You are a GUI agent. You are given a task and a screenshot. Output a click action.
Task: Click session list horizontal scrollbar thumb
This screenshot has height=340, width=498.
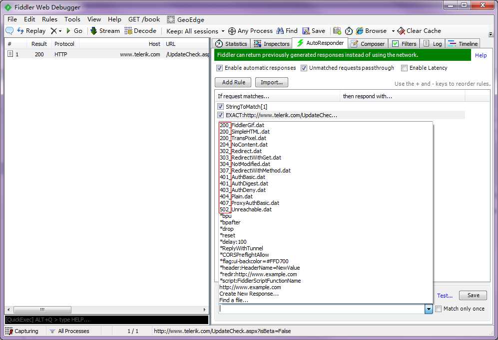pos(42,310)
